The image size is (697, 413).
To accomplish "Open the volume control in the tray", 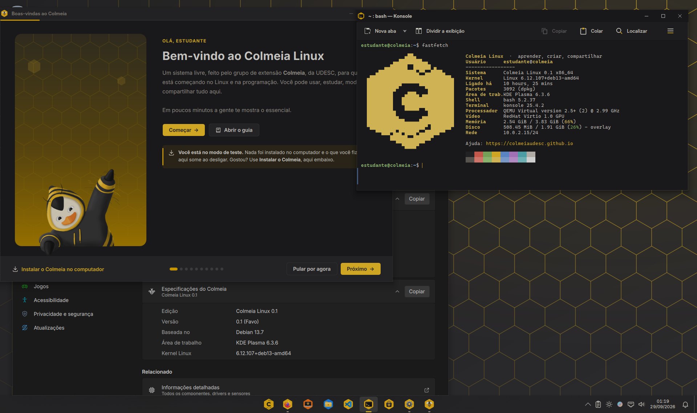I will pos(642,404).
